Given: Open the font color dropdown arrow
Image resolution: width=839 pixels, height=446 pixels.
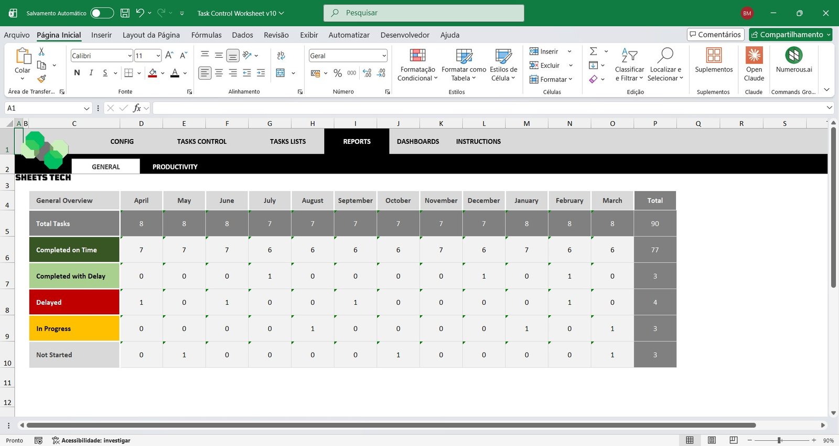Looking at the screenshot, I should pos(185,73).
